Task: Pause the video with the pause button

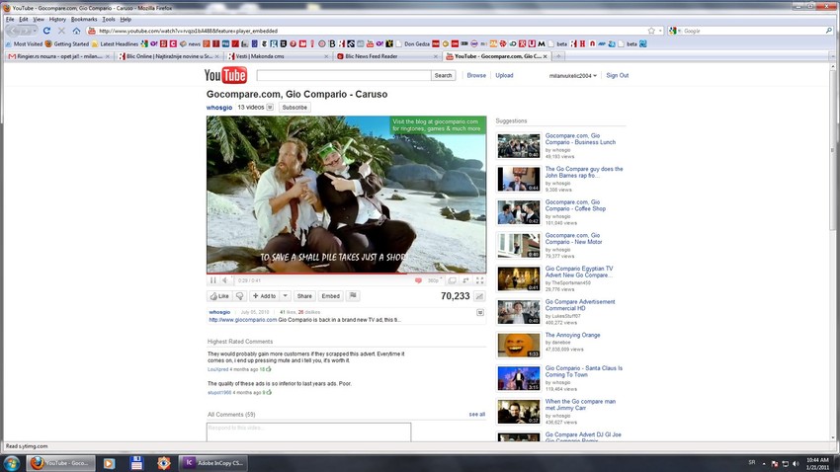Action: coord(212,280)
